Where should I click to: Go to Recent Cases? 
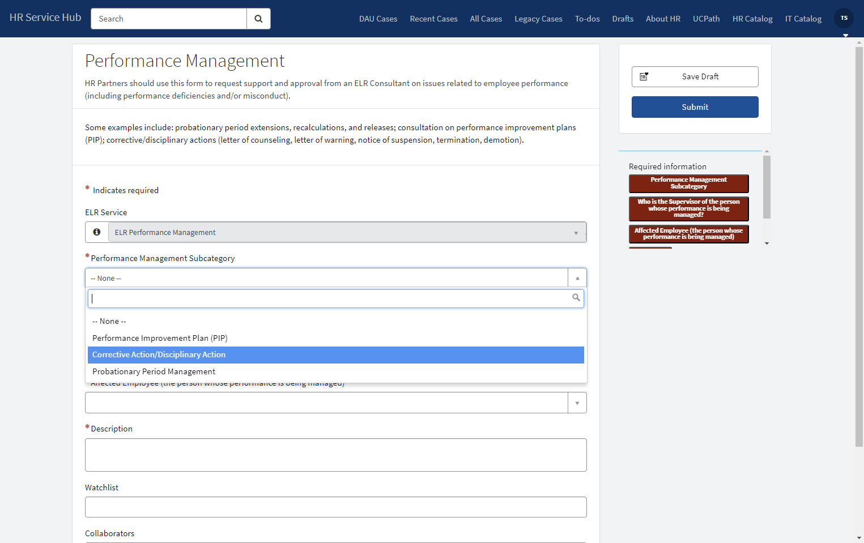pos(433,19)
